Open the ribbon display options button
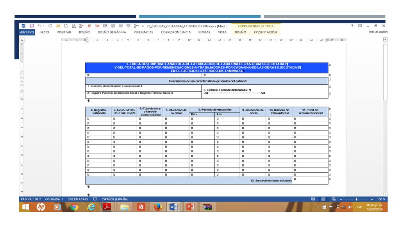Screen dimensions: 400x225 (x=360, y=26)
